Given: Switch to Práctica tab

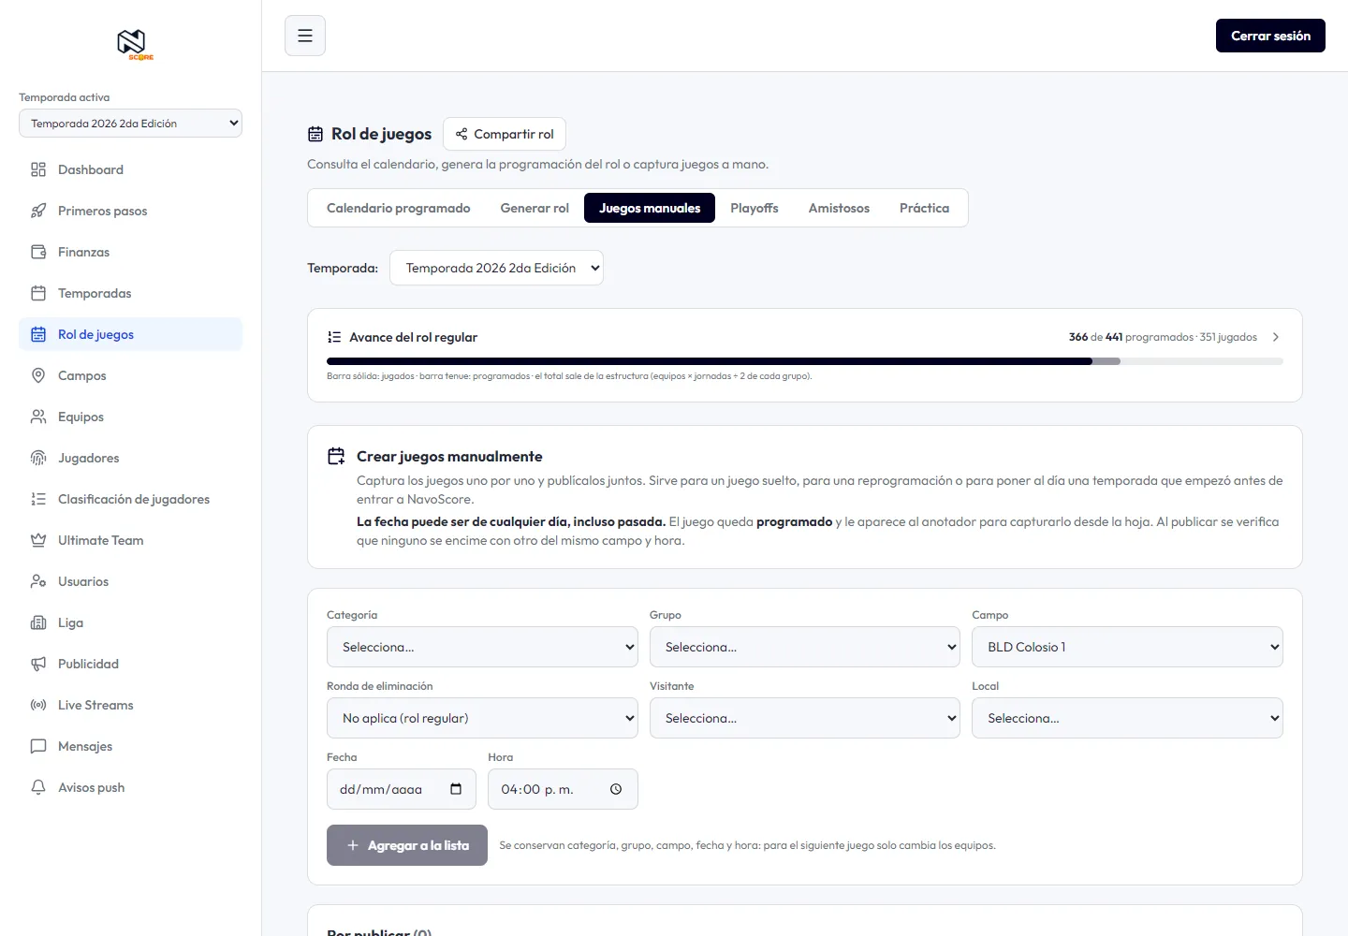Looking at the screenshot, I should tap(924, 208).
